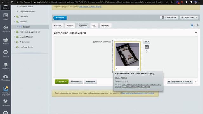
Task: Open the 1c-bitrix.ru link at top
Action: [90, 6]
